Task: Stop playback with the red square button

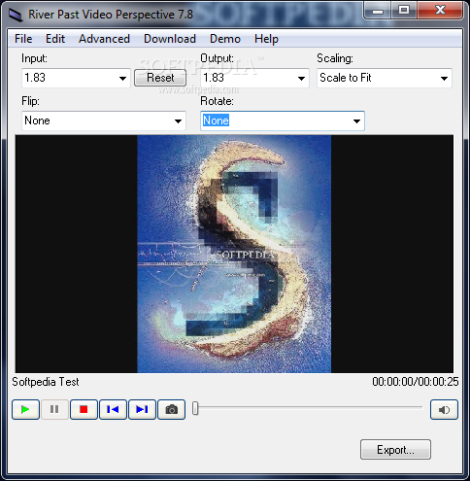Action: coord(84,409)
